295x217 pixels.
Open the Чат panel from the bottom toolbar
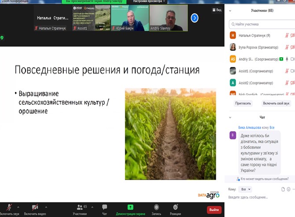[104, 209]
